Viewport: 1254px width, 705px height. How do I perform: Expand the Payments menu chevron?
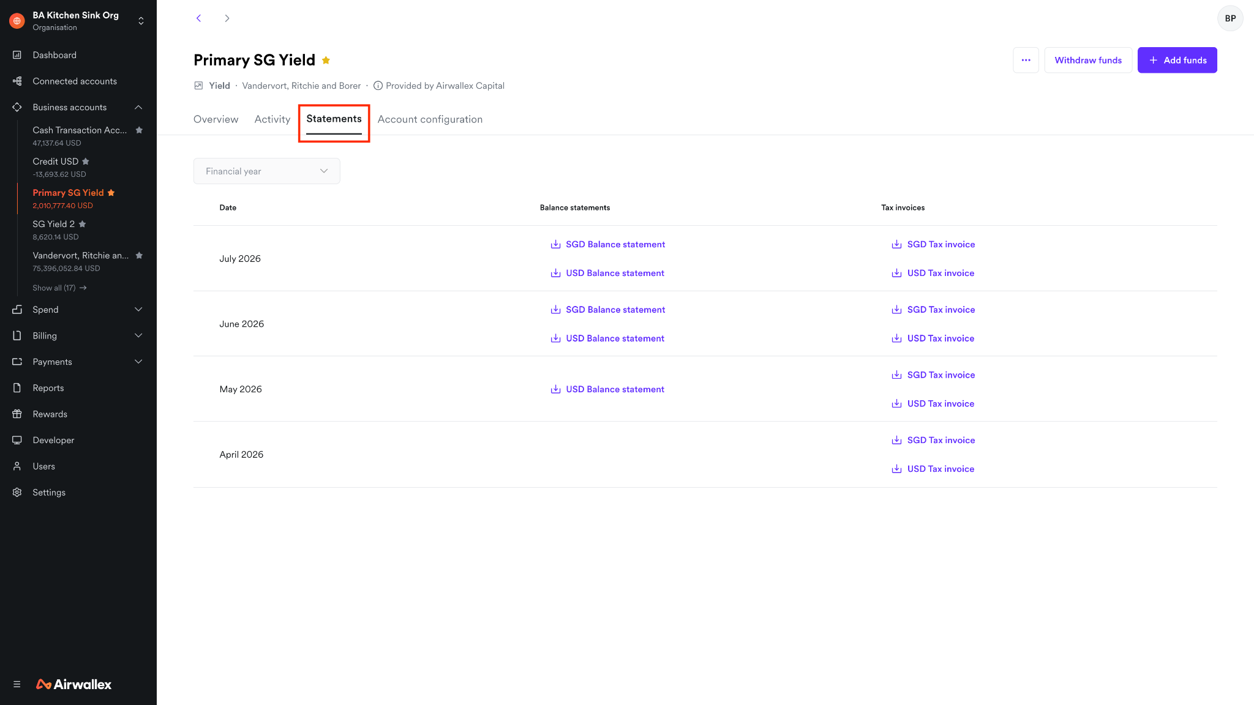[x=138, y=362]
